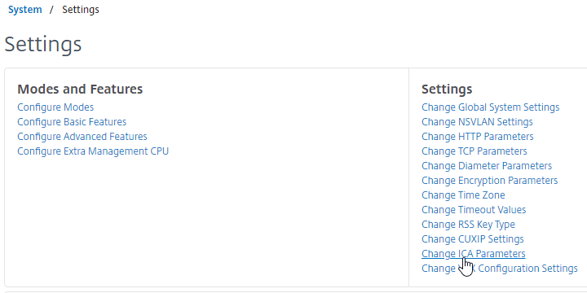This screenshot has width=587, height=293.
Task: Click the Settings breadcrumb text
Action: (x=81, y=9)
